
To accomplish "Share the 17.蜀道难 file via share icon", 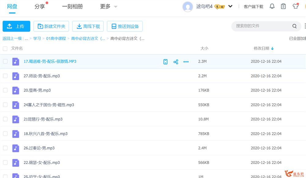I will tap(176, 62).
